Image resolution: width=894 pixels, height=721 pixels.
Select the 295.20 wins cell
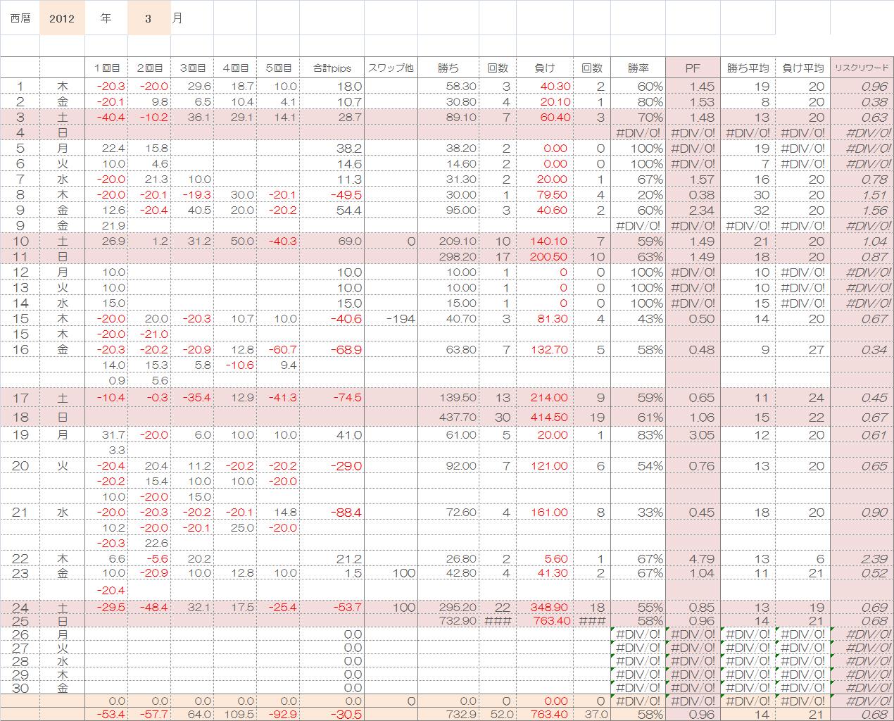pos(448,607)
